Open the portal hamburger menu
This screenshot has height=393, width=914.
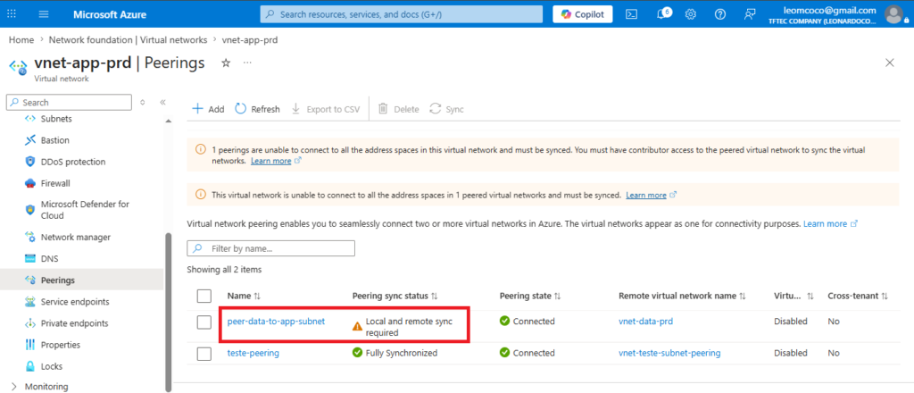point(44,14)
